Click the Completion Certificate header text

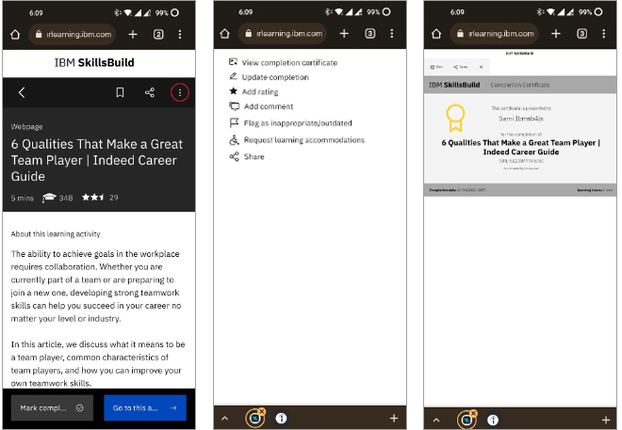520,85
